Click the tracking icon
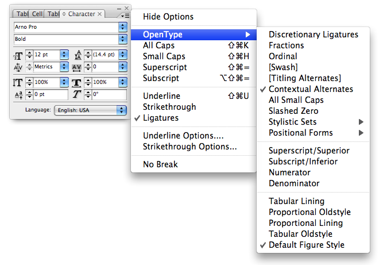Screen dimensions: 387x265 pyautogui.click(x=76, y=67)
